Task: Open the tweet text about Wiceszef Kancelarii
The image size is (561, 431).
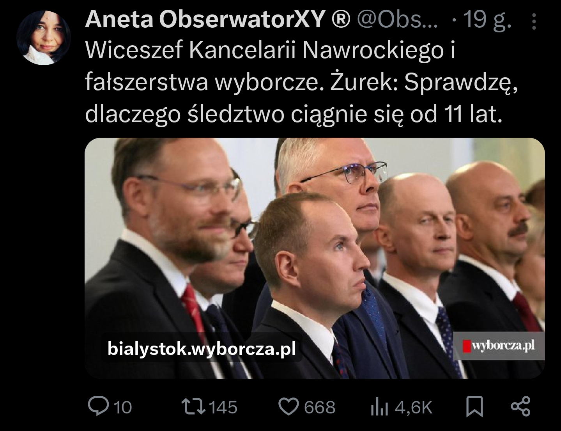Action: click(x=301, y=82)
